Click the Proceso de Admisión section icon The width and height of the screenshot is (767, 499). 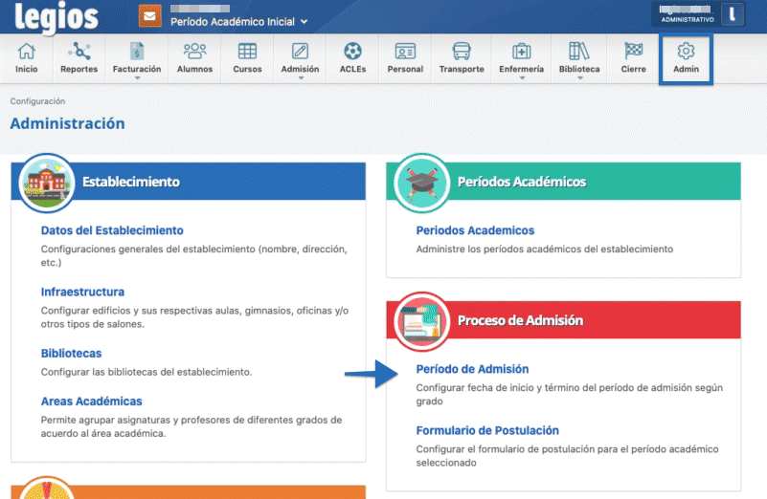[421, 321]
